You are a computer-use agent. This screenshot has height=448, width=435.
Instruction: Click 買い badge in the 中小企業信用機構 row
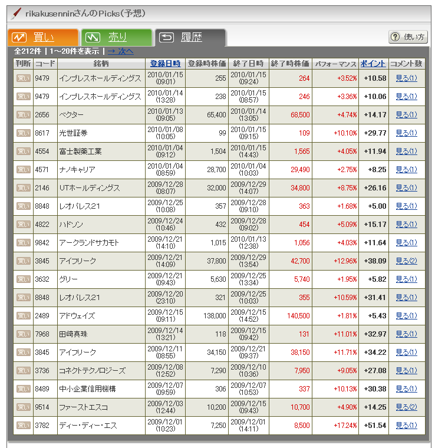[x=24, y=389]
